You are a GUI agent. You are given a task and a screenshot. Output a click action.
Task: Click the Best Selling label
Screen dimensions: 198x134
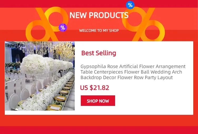tap(99, 53)
